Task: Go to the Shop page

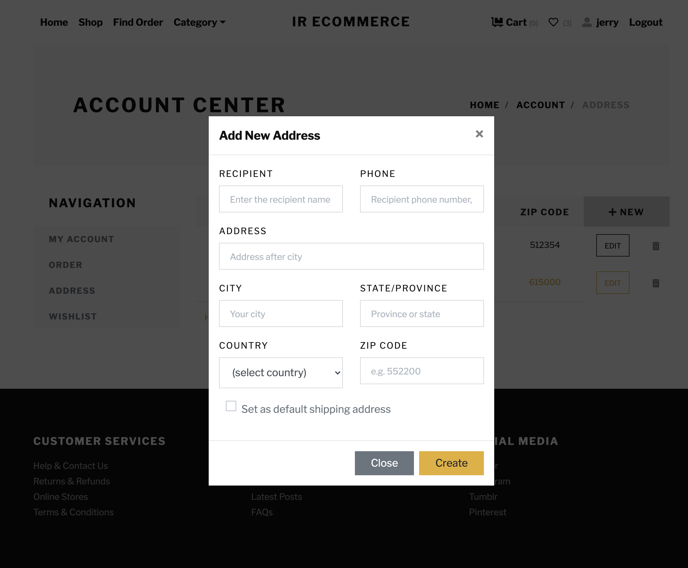Action: 90,22
